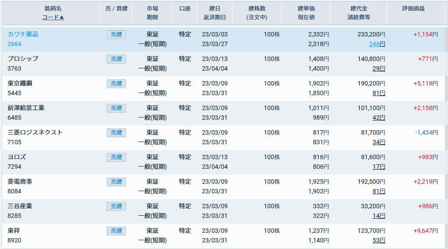
Task: Open the 81円 fees link for 東京鐵鋼
Action: click(379, 93)
